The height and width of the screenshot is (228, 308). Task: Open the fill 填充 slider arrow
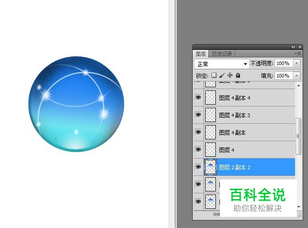tap(296, 75)
